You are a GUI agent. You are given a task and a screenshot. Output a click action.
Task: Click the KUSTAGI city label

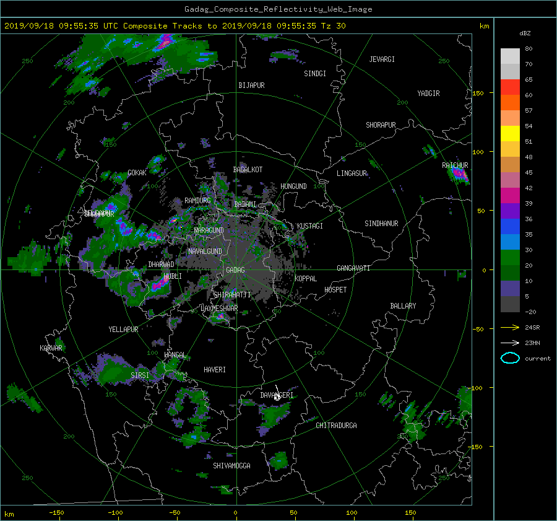click(310, 226)
